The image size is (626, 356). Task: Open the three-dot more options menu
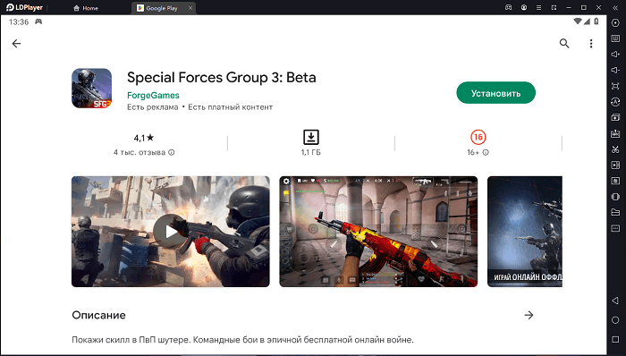[591, 44]
